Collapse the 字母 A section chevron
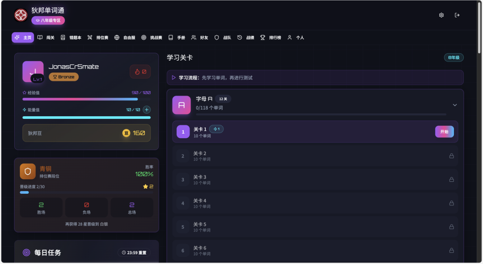Image resolution: width=483 pixels, height=264 pixels. 455,105
